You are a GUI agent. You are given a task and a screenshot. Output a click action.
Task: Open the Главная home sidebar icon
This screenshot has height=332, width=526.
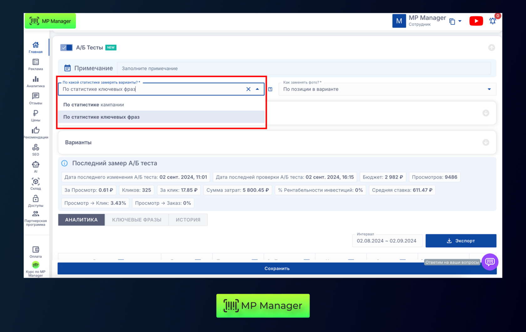(x=36, y=48)
